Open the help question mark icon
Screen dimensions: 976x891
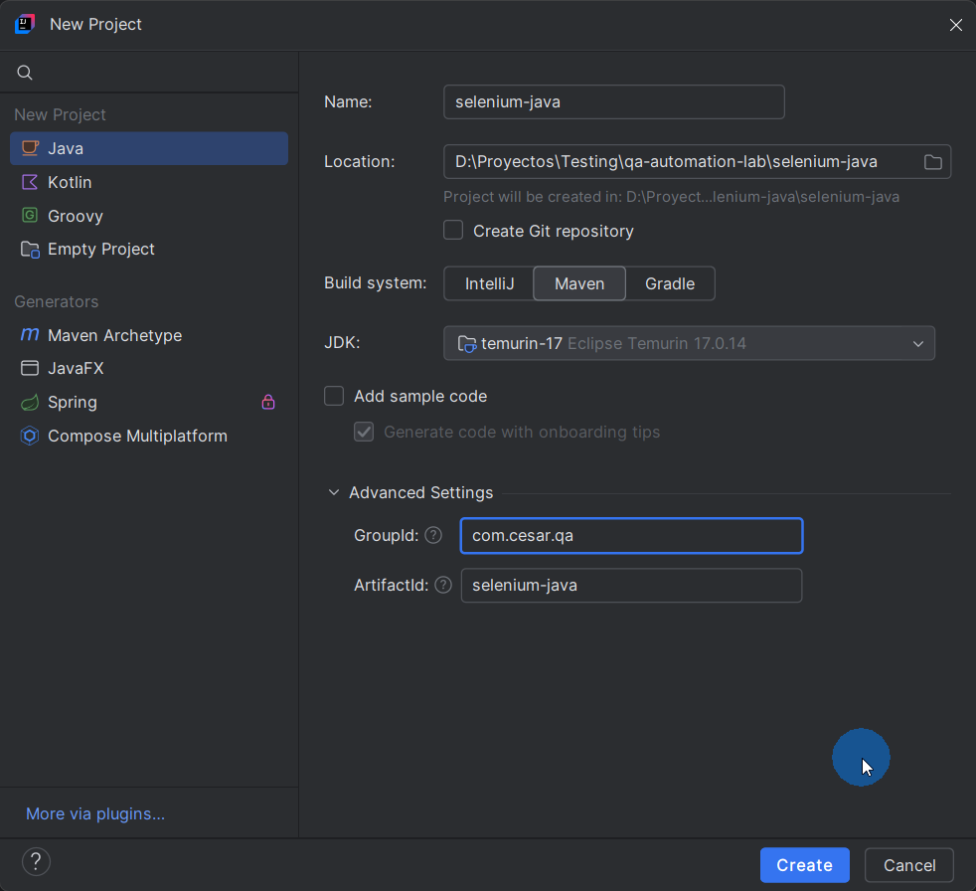[x=36, y=861]
